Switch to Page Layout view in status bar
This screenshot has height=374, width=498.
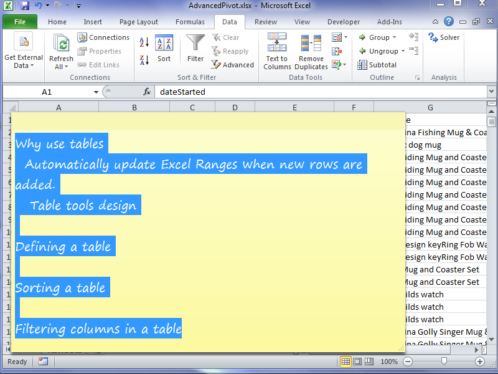(357, 362)
